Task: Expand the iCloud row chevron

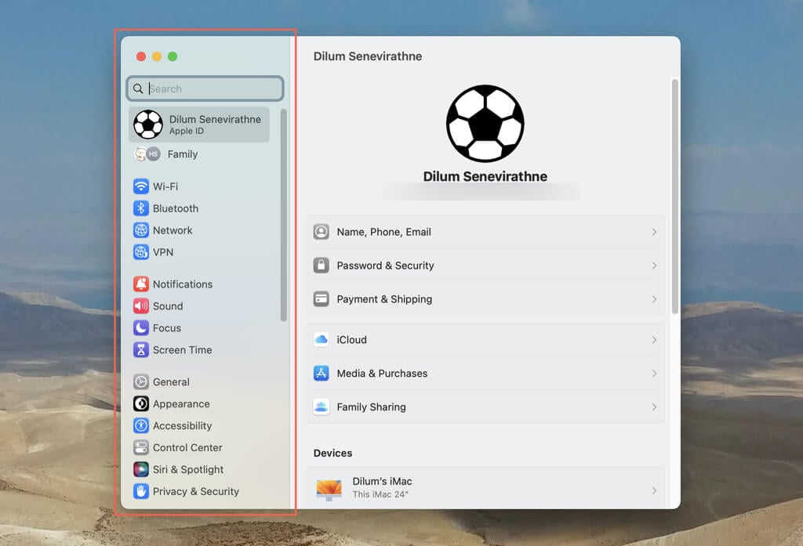Action: coord(655,340)
